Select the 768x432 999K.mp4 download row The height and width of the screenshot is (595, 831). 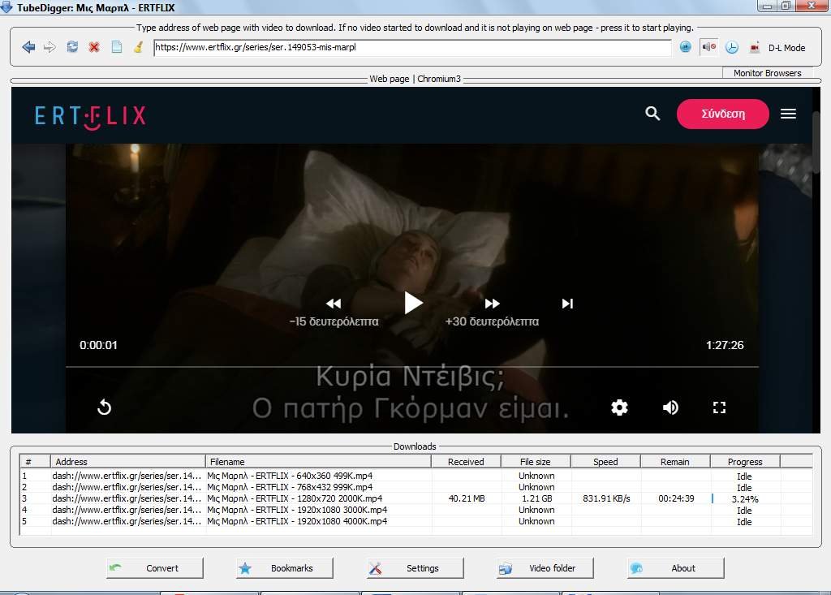coord(416,487)
